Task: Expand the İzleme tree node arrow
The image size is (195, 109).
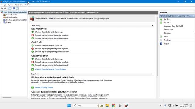Action: point(2,22)
